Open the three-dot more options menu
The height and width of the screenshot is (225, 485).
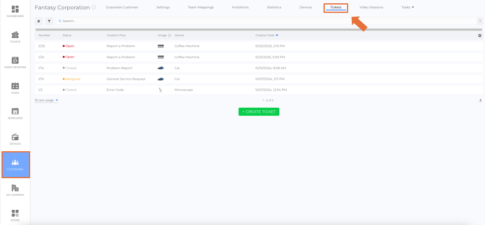480,21
